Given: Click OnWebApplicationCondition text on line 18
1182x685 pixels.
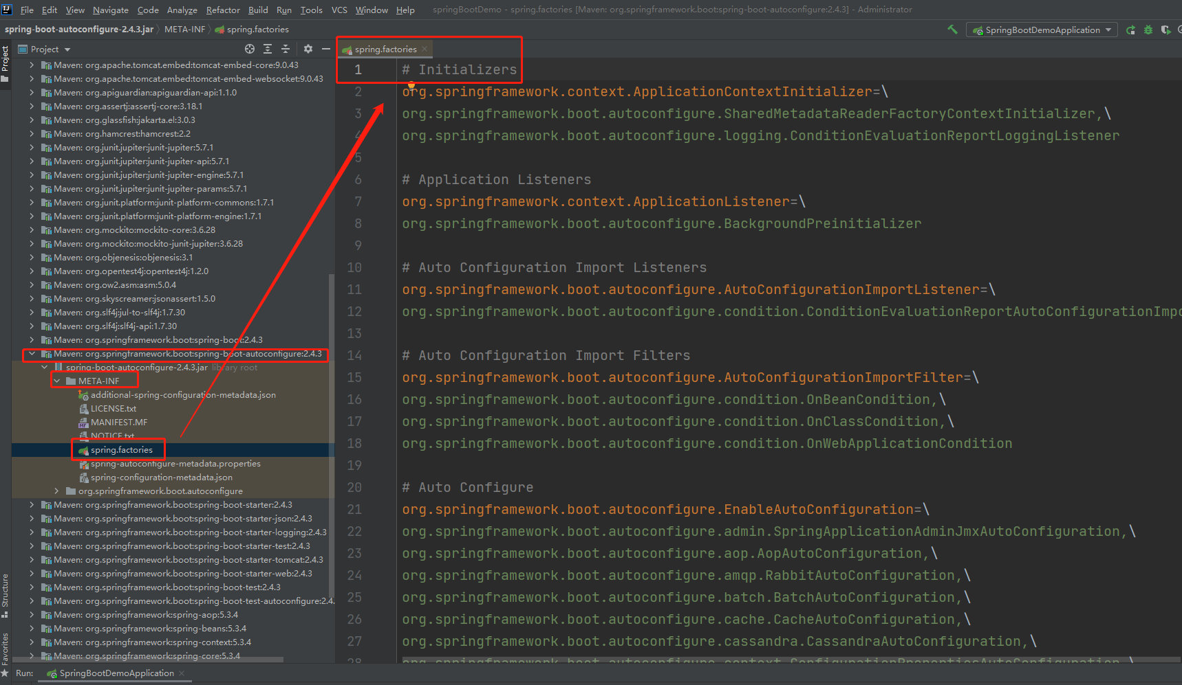Looking at the screenshot, I should pos(909,443).
